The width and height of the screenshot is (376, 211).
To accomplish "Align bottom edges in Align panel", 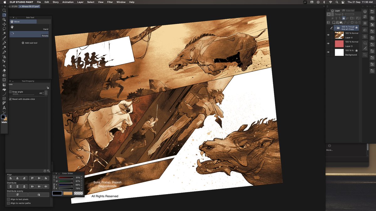I will (x=46, y=178).
